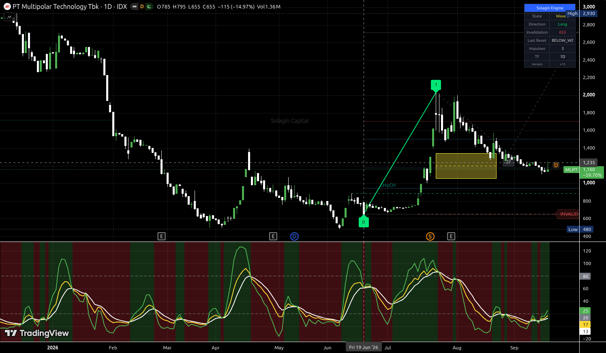Click the green 25 oscillator value label
The width and height of the screenshot is (606, 353).
click(585, 311)
